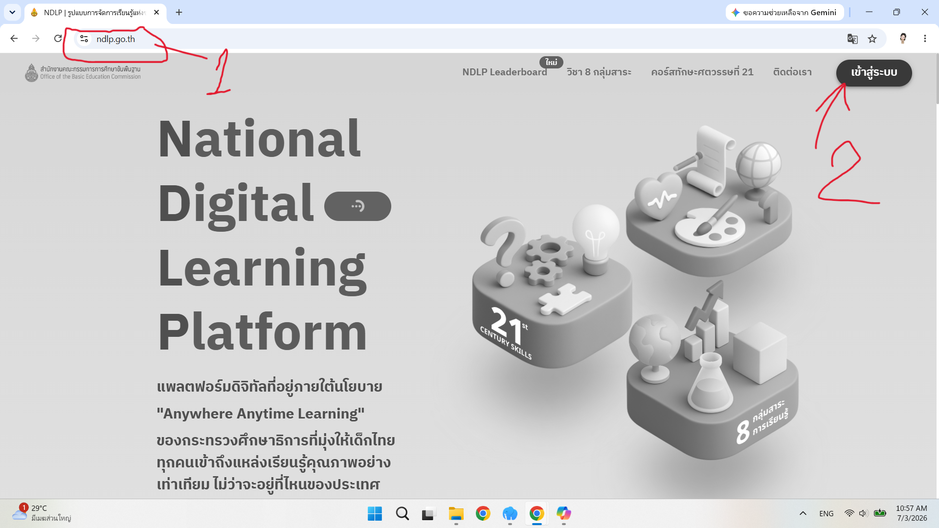Bookmark this page with the star icon
The image size is (939, 528).
[x=872, y=39]
